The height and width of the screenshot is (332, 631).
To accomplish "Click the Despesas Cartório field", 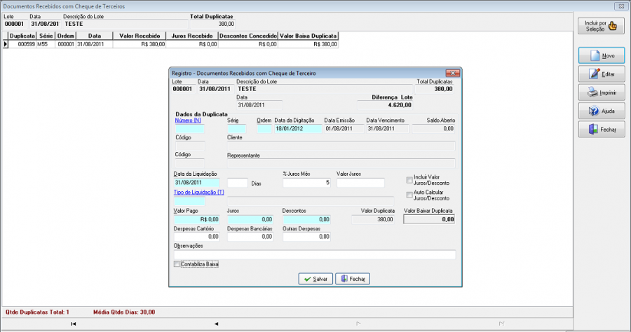I will (x=197, y=237).
